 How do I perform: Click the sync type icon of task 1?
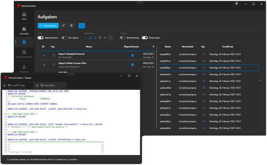tap(54, 55)
